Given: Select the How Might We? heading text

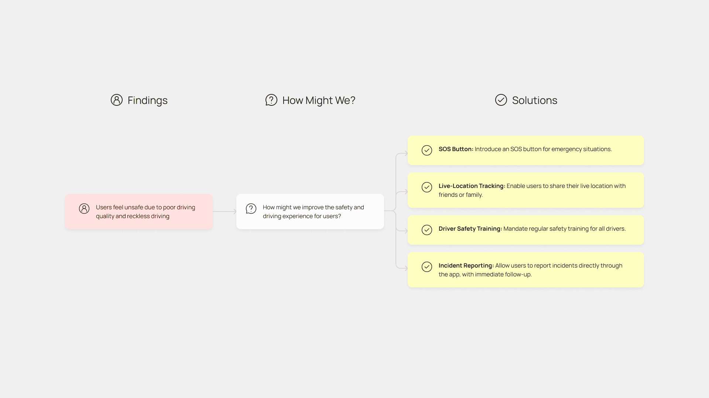Looking at the screenshot, I should coord(319,100).
